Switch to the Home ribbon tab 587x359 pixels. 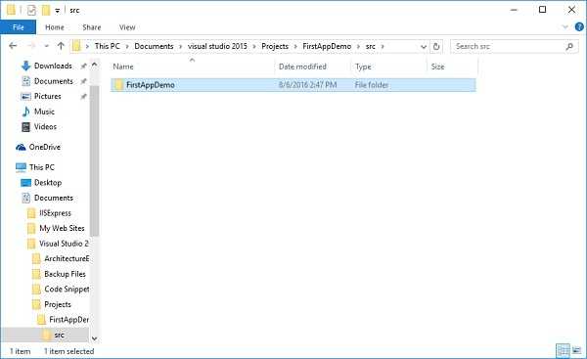(x=54, y=27)
